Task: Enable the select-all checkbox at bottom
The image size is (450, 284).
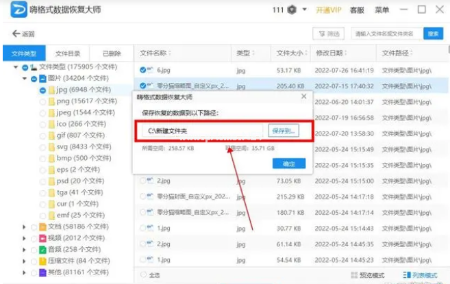Action: (142, 275)
